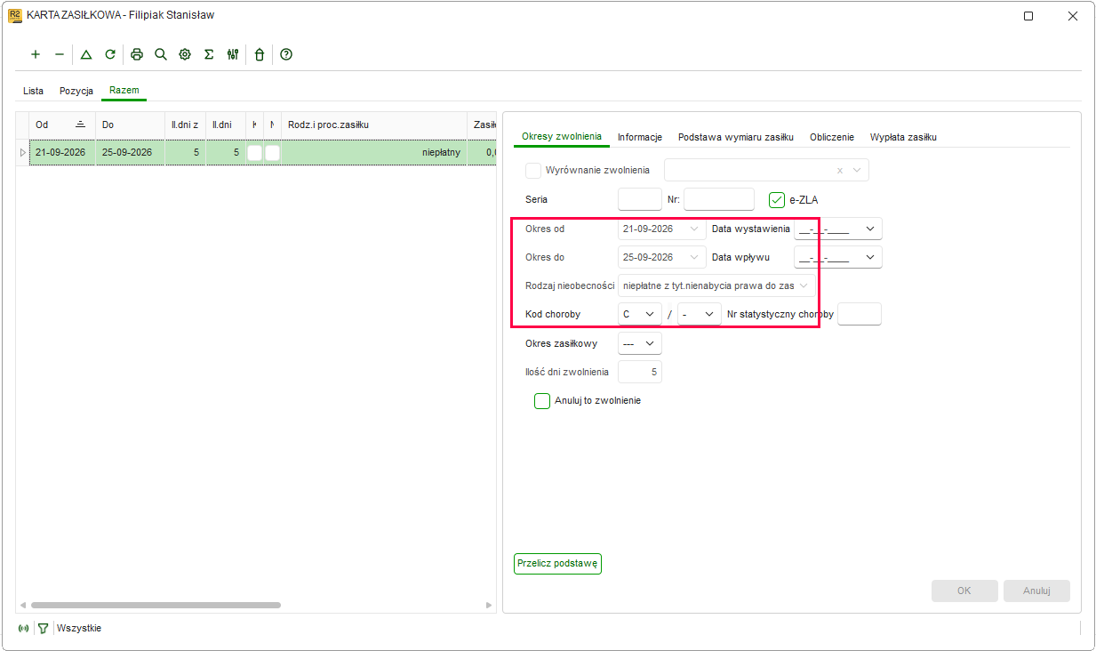1096x651 pixels.
Task: Show the Wypłata zasiłku tab
Action: [x=903, y=137]
